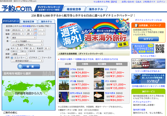Click the top-right ログイン link
167x116 pixels.
coord(161,2)
